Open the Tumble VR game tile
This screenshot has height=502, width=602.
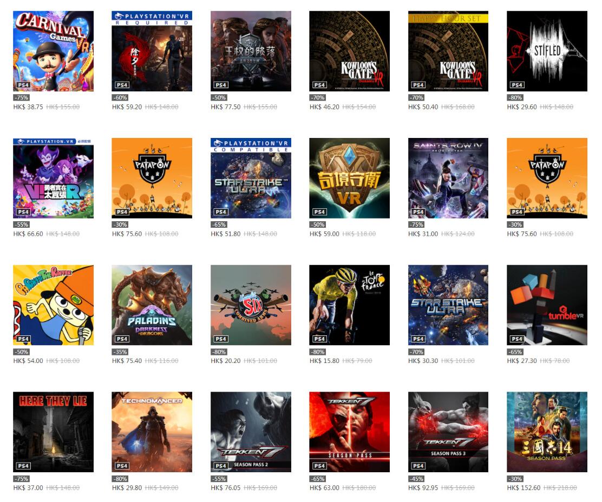547,305
